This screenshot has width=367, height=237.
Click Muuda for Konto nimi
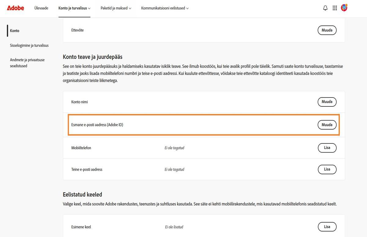click(x=327, y=102)
